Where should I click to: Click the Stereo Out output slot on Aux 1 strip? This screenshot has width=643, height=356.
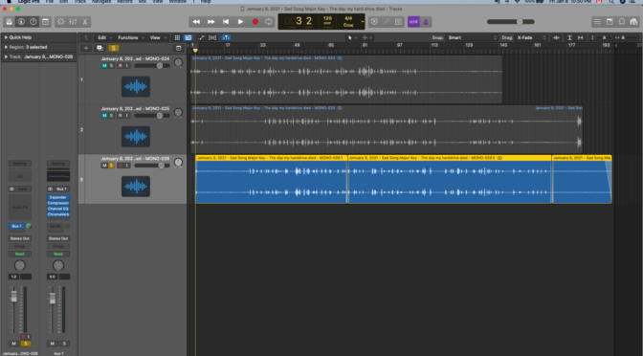point(58,238)
